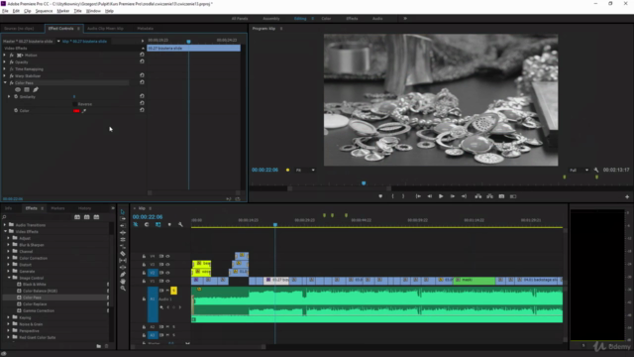Toggle the Similarity stopwatch animation
634x357 pixels.
coord(16,97)
